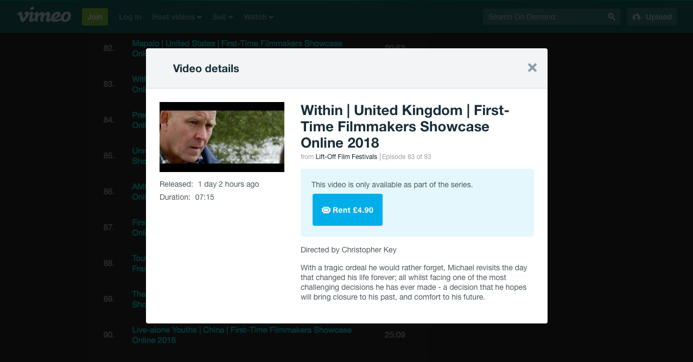Open the Log in page
The image size is (693, 362).
coord(130,17)
